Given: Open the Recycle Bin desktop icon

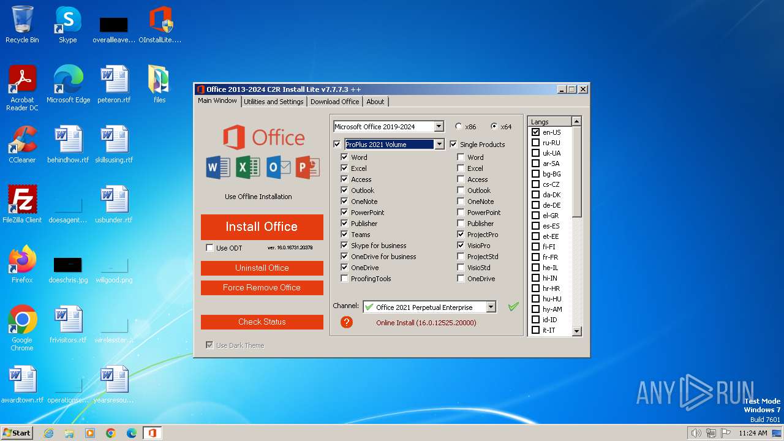Looking at the screenshot, I should 22,24.
